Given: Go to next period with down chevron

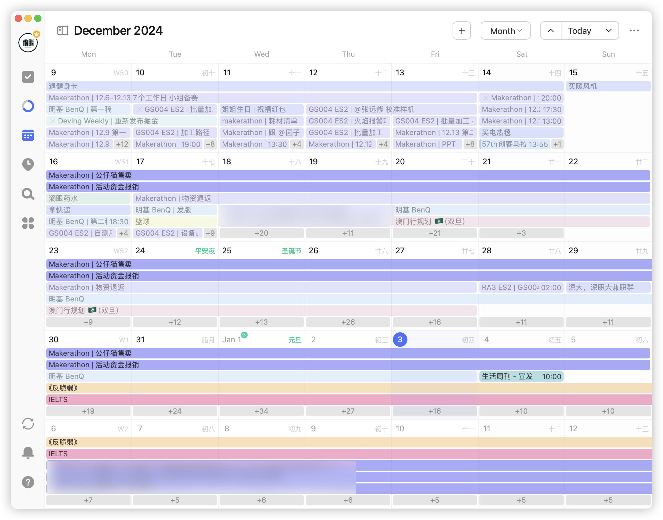Looking at the screenshot, I should click(608, 30).
